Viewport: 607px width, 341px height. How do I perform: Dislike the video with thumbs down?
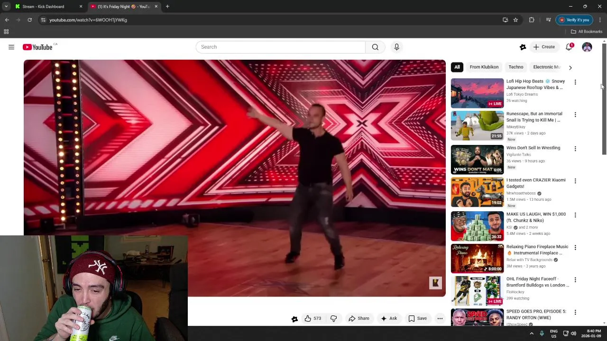tap(333, 318)
